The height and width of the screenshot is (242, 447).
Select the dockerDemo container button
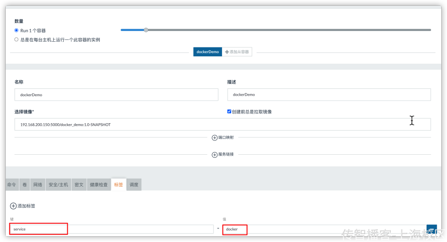point(207,52)
